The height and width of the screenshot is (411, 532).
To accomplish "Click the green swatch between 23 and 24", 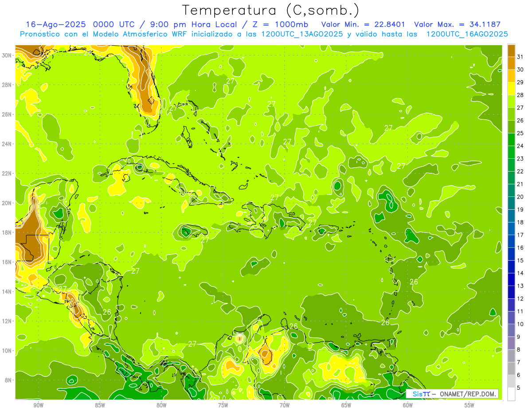I will pyautogui.click(x=511, y=152).
